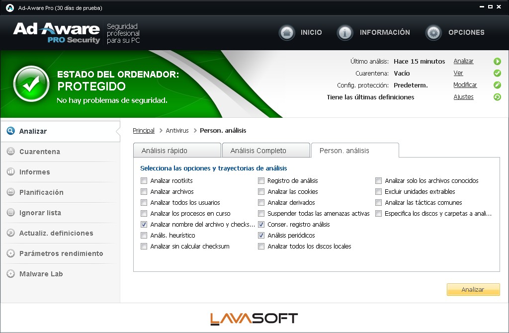This screenshot has height=333, width=509.
Task: Click 'Tiene las últimas definiciones' status text
Action: click(370, 97)
